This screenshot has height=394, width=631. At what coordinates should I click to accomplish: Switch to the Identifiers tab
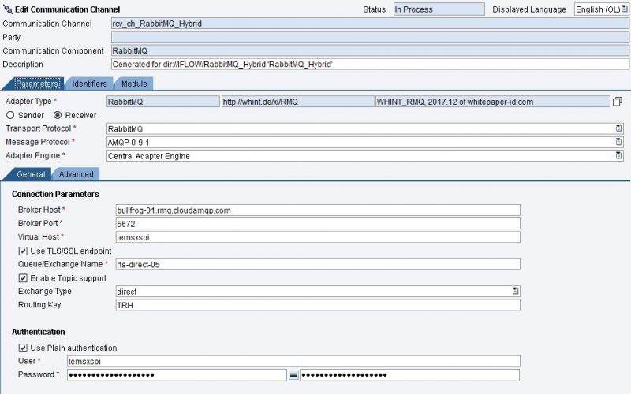[x=89, y=84]
